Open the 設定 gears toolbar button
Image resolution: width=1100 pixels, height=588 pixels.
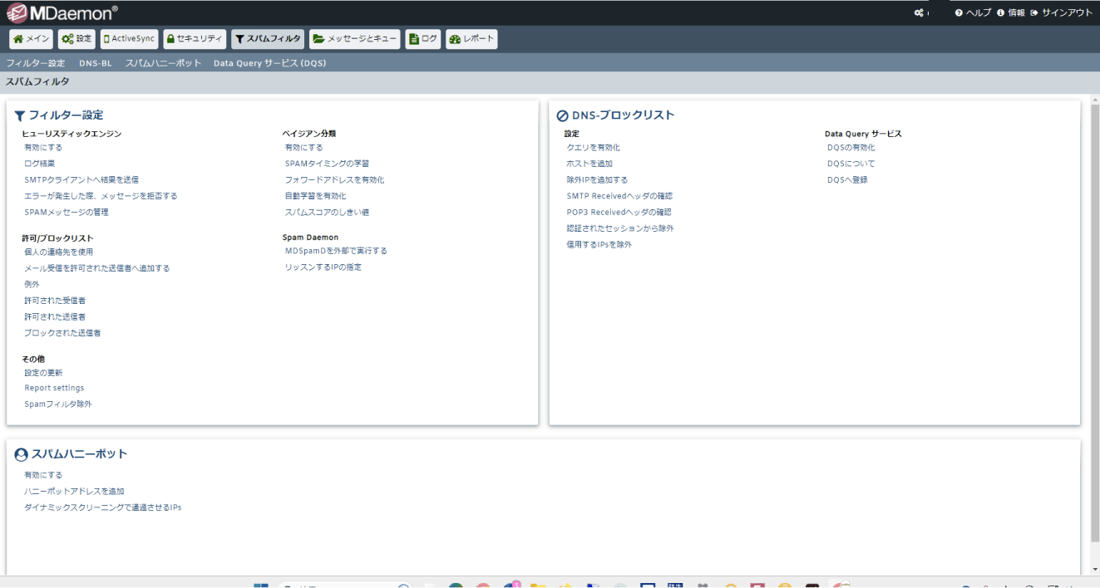coord(76,39)
